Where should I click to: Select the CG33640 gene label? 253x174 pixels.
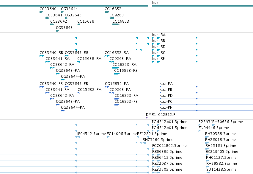point(48,9)
